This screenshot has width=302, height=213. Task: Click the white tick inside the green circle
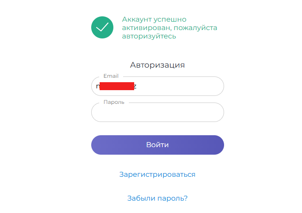102,27
